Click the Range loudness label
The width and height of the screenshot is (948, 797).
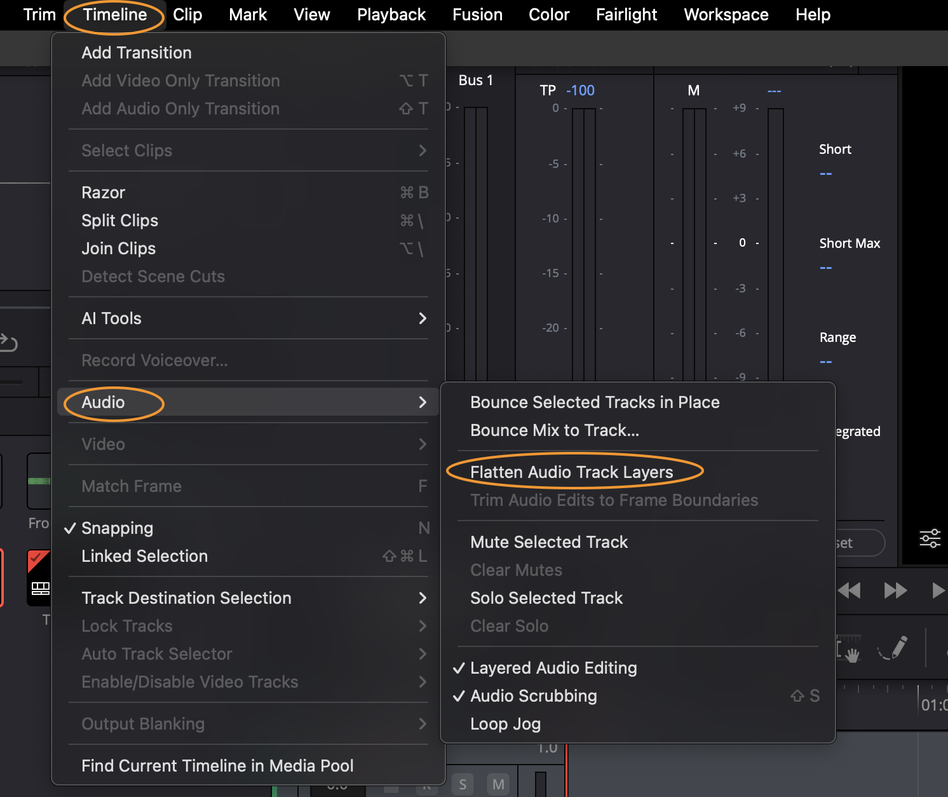click(837, 337)
